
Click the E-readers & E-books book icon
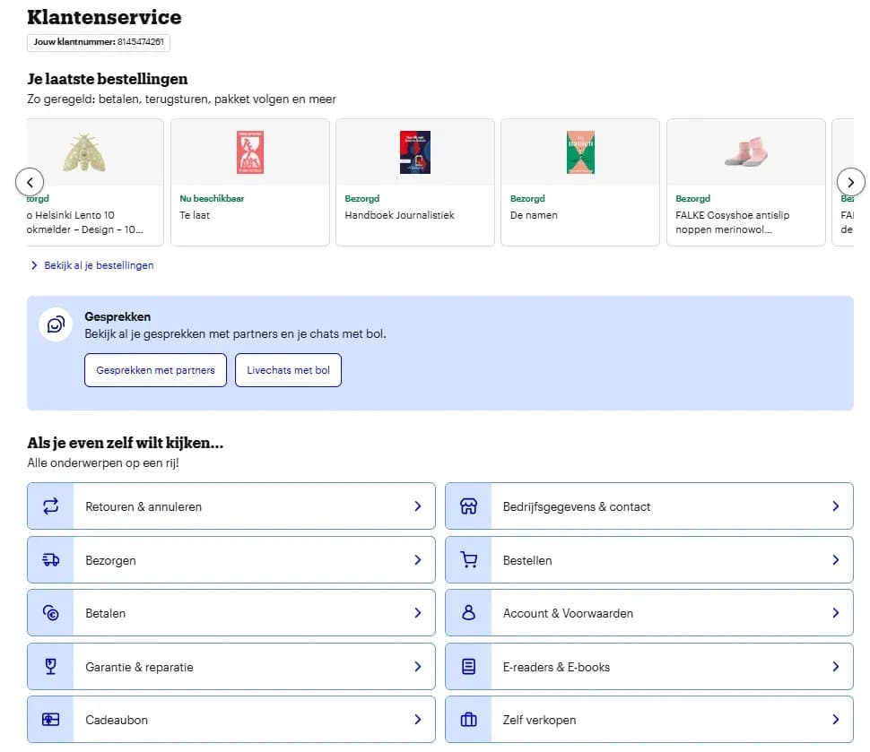(x=468, y=666)
